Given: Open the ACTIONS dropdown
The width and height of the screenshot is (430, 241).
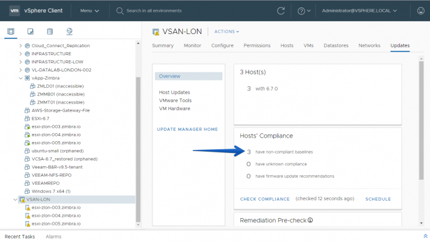Looking at the screenshot, I should (227, 32).
